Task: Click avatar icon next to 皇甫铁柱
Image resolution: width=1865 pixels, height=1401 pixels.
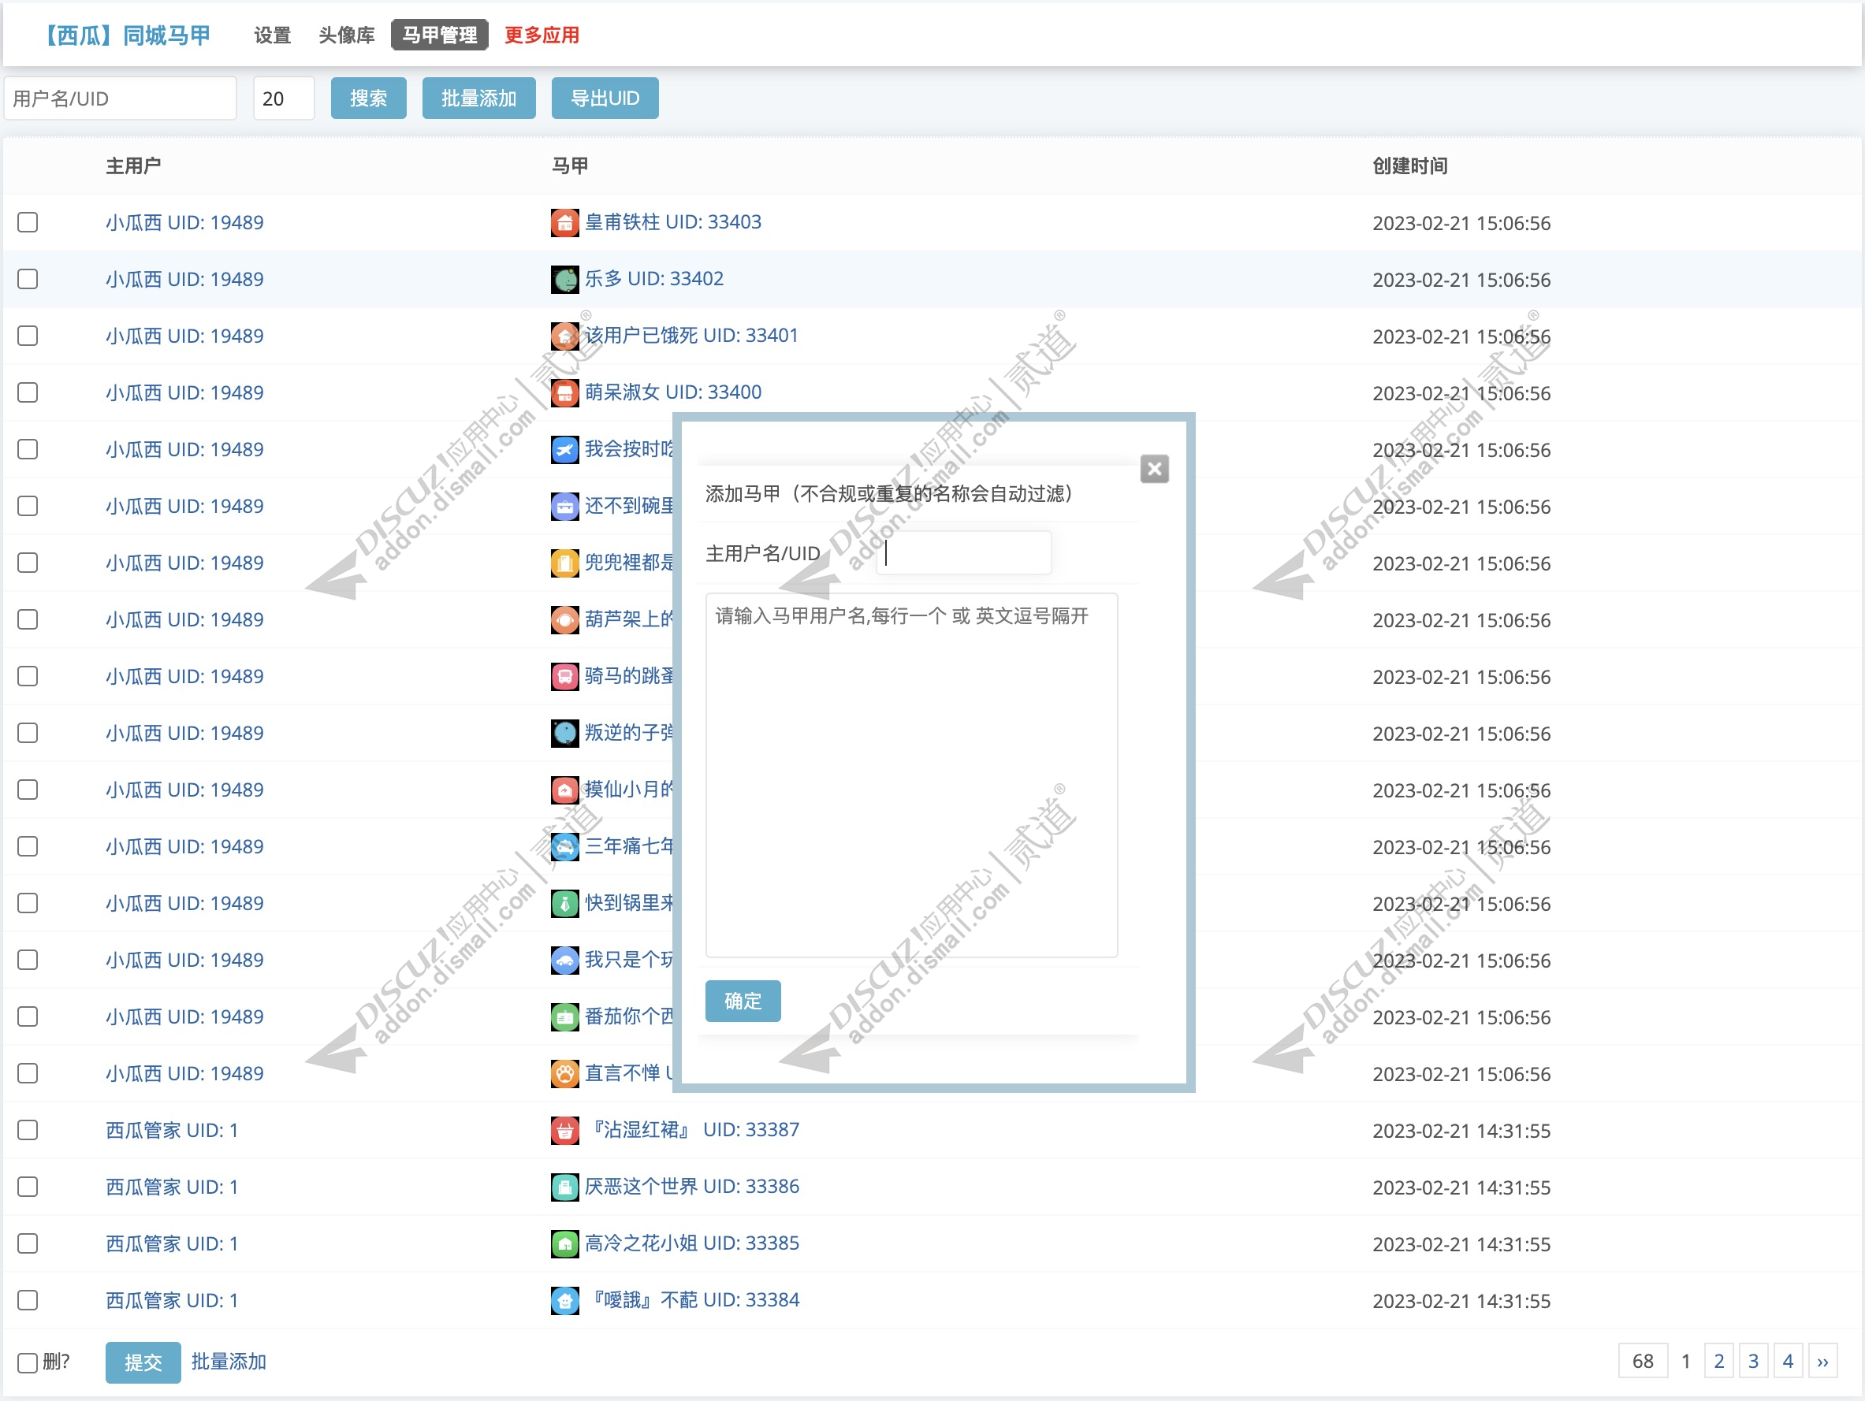Action: [565, 222]
